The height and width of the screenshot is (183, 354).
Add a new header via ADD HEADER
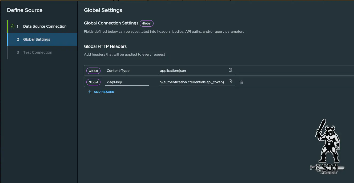click(x=104, y=91)
